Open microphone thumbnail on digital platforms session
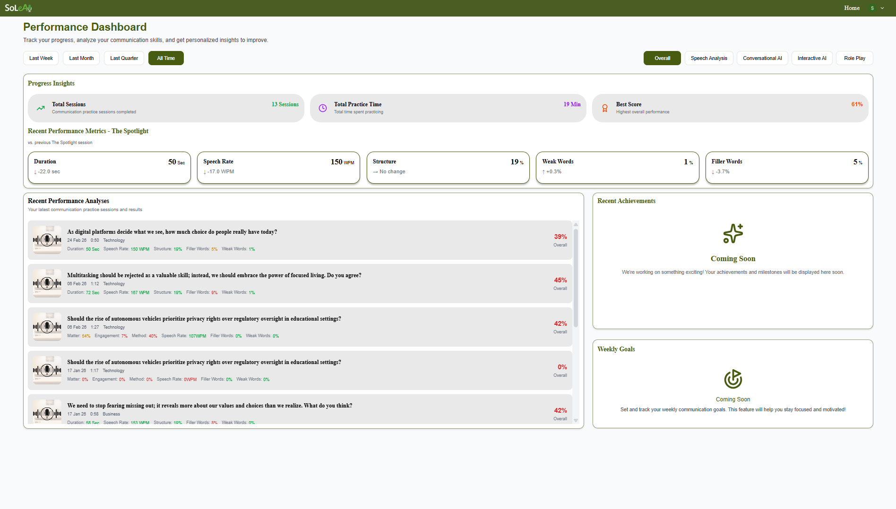 tap(47, 239)
